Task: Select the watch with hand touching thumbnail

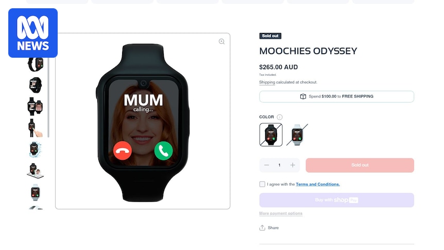Action: point(35,128)
